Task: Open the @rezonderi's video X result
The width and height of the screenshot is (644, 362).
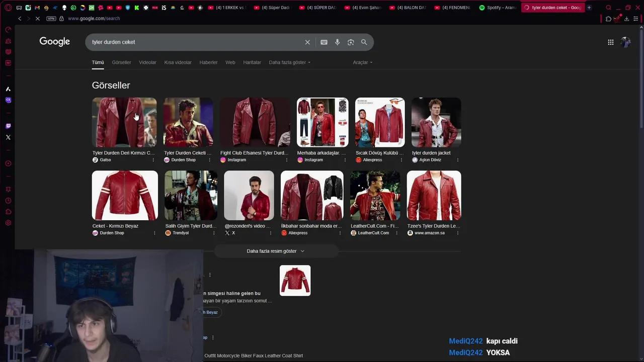Action: click(x=248, y=226)
